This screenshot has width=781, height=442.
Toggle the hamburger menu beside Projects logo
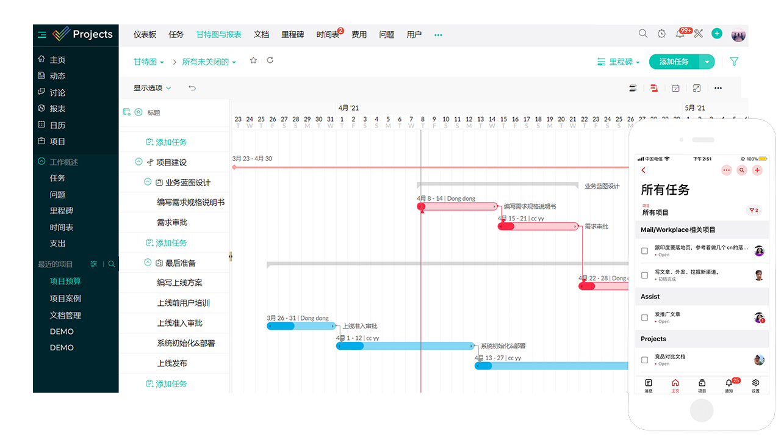(41, 34)
